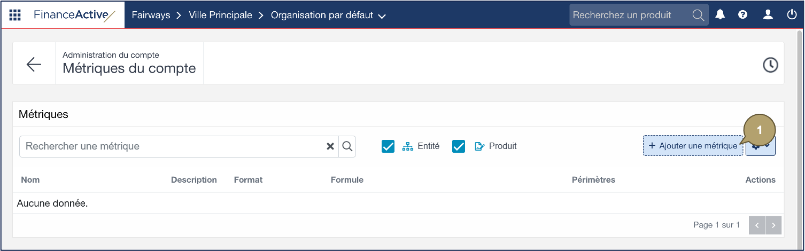Go to previous page arrow
The image size is (805, 251).
click(757, 225)
